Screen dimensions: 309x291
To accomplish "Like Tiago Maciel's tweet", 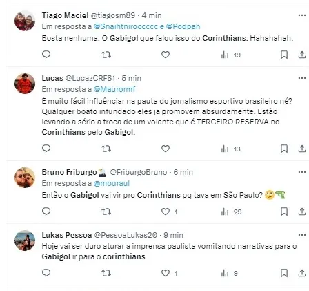I will point(166,55).
